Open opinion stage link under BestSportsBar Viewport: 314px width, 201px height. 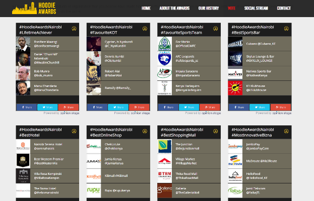(x=282, y=113)
